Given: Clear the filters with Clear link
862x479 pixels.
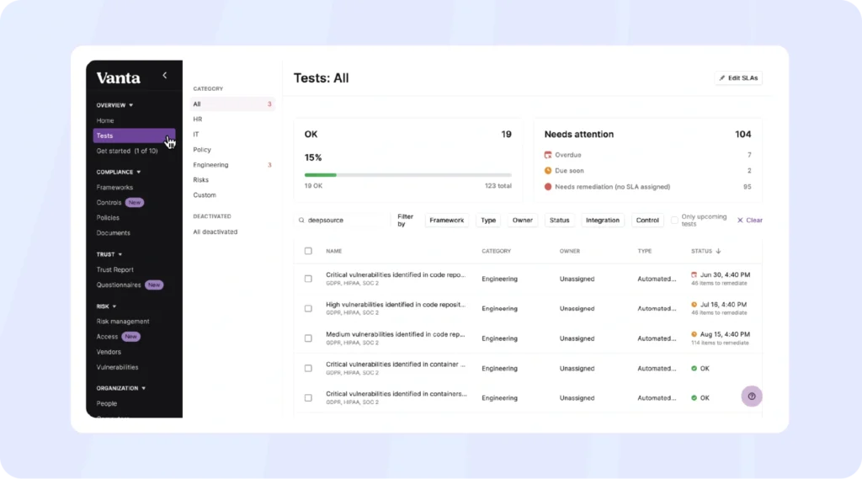Looking at the screenshot, I should 753,220.
